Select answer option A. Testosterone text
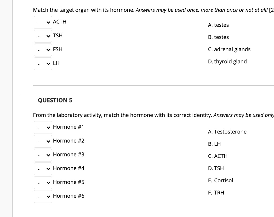The image size is (274, 217). pos(227,132)
